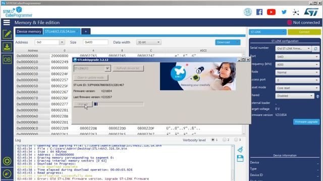Image resolution: width=323 pixels, height=181 pixels.
Task: Click the Not connected status indicator
Action: click(303, 22)
